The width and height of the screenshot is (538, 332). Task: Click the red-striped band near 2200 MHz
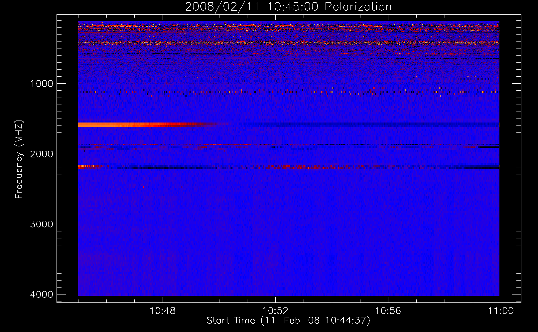click(x=289, y=167)
